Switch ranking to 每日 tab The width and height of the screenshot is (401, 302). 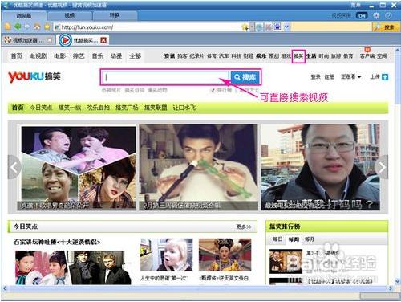[277, 239]
